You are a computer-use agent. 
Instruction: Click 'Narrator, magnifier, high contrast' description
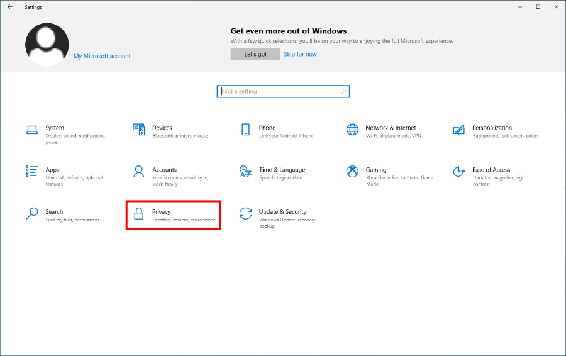[499, 181]
